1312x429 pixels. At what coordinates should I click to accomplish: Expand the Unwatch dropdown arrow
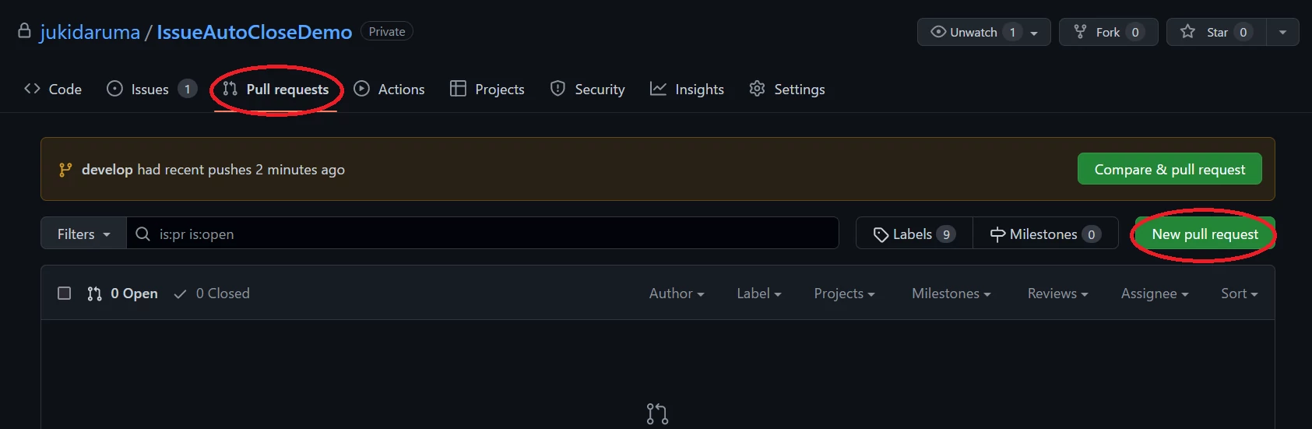click(1034, 33)
